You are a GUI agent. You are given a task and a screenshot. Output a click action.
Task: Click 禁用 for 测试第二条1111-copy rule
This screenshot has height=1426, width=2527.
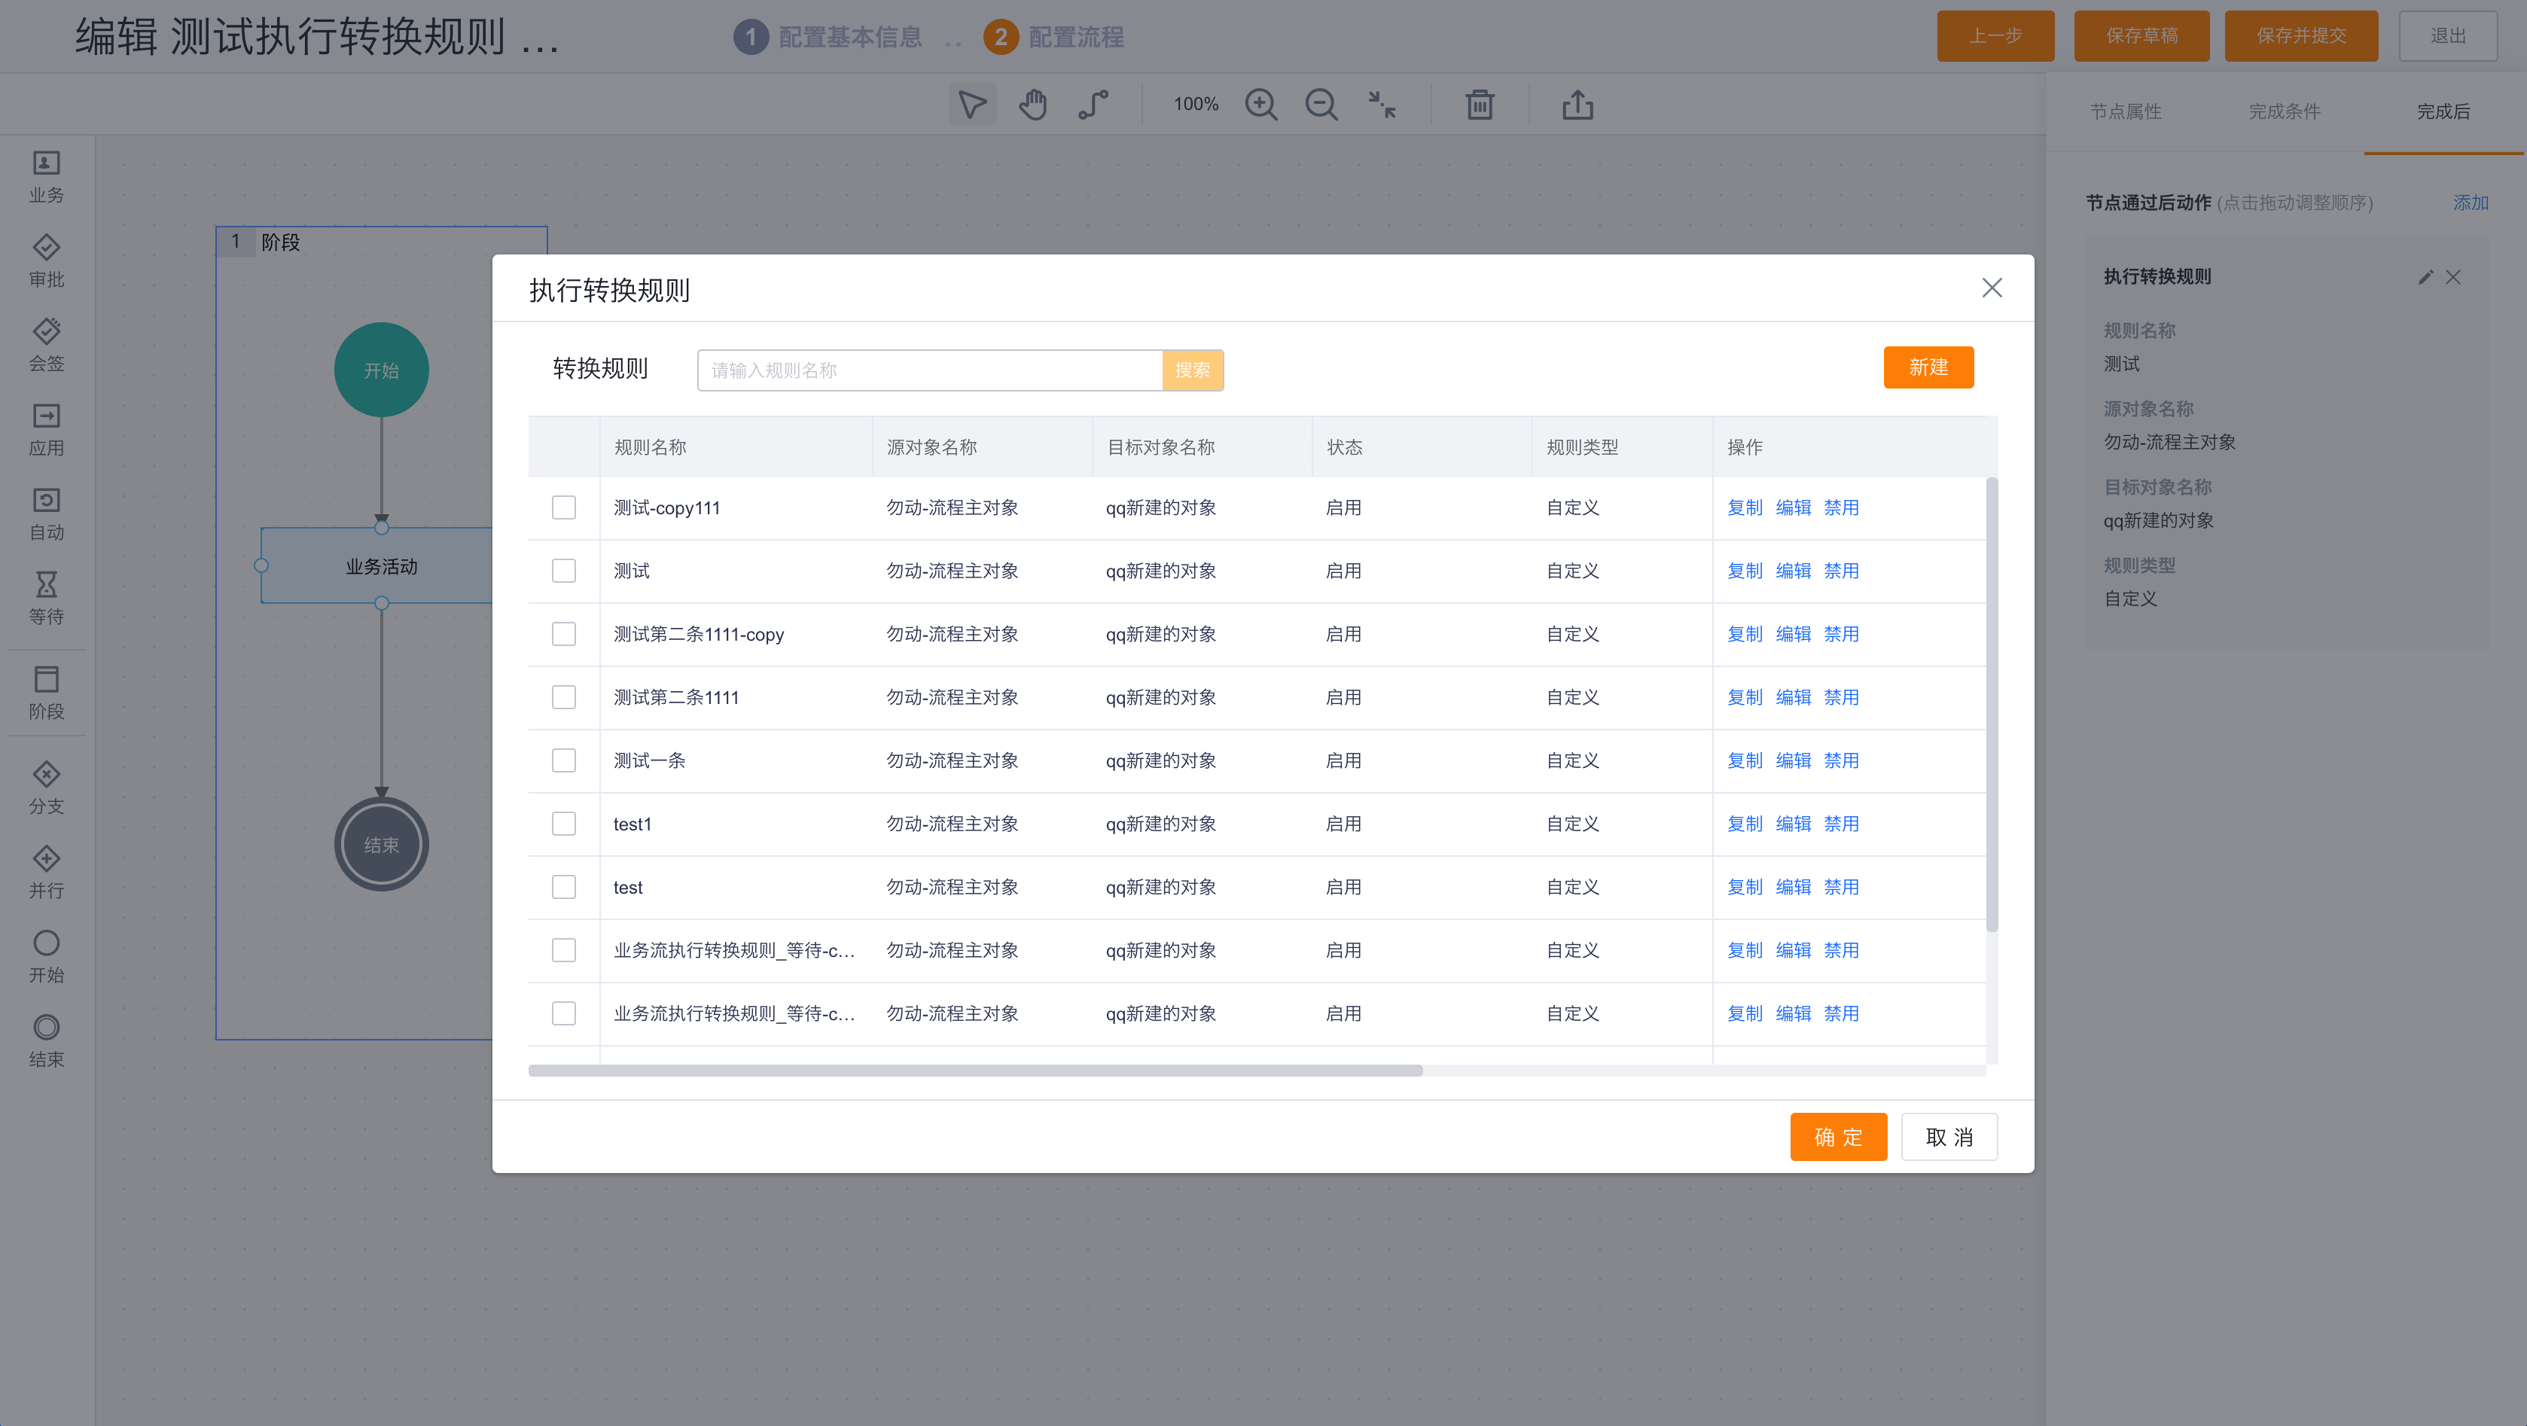1841,635
